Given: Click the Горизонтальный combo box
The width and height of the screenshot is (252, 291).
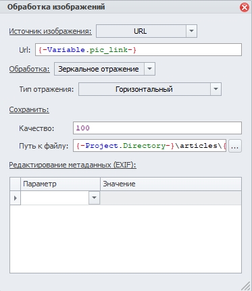Looking at the screenshot, I should point(150,89).
